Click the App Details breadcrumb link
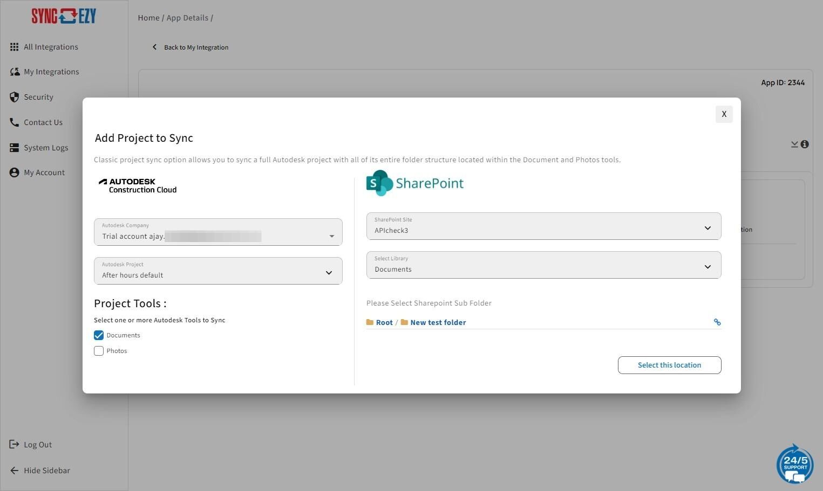The image size is (823, 491). tap(187, 18)
